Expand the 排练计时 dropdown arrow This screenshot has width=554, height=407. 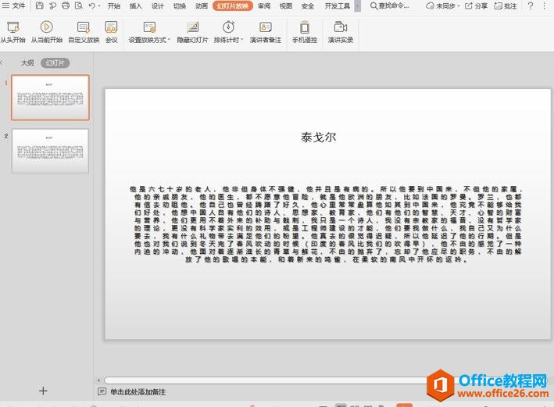[x=242, y=40]
